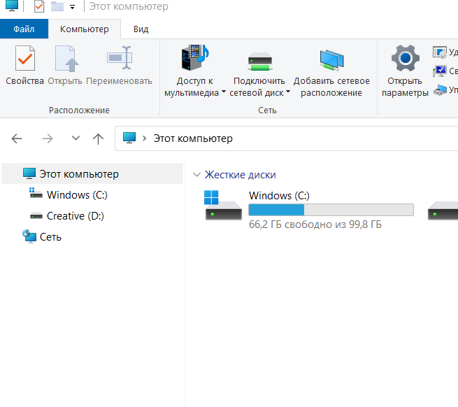Select the Компьютер ribbon tab
Image resolution: width=458 pixels, height=407 pixels.
[85, 29]
